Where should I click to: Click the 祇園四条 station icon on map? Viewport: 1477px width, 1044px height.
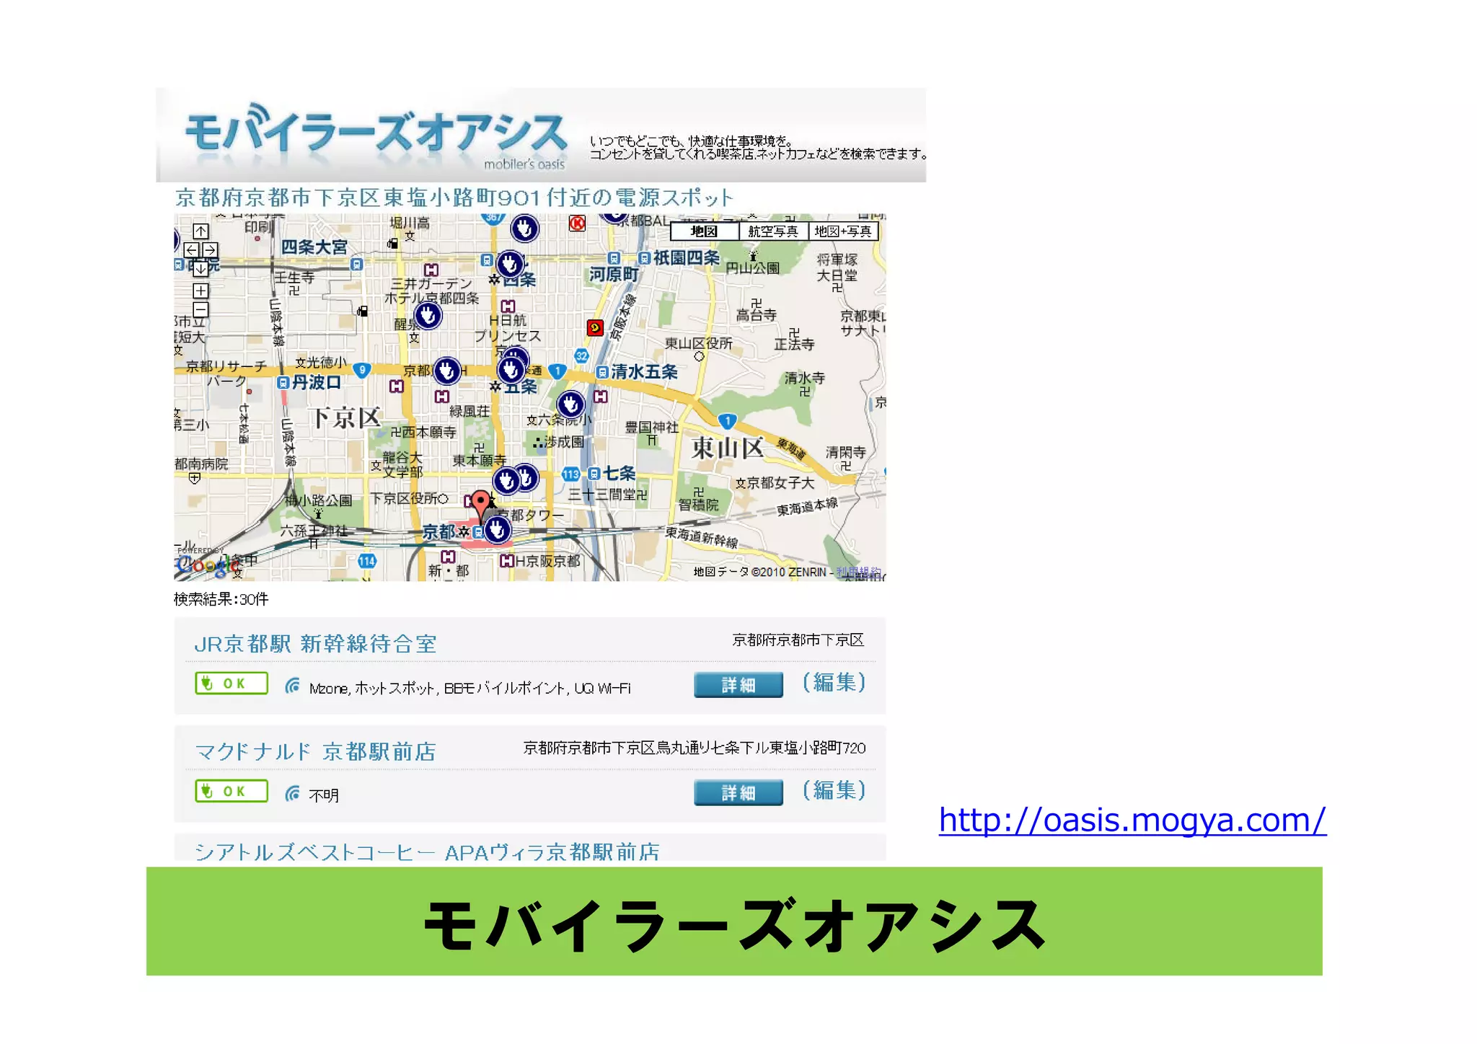click(645, 258)
